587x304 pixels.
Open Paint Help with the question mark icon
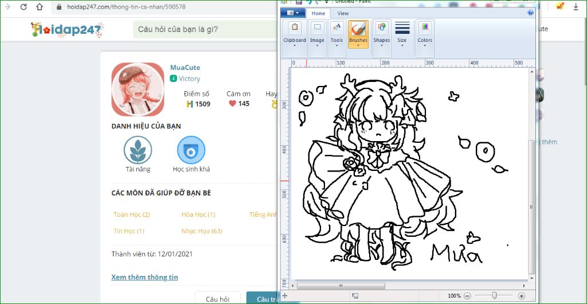pos(530,13)
